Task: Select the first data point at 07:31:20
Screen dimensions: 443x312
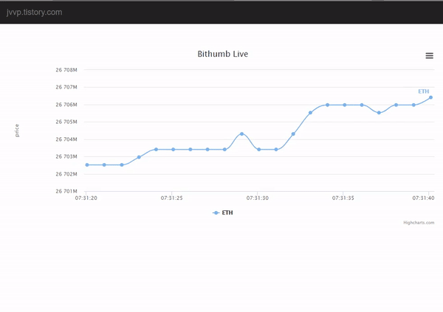Action: [87, 165]
